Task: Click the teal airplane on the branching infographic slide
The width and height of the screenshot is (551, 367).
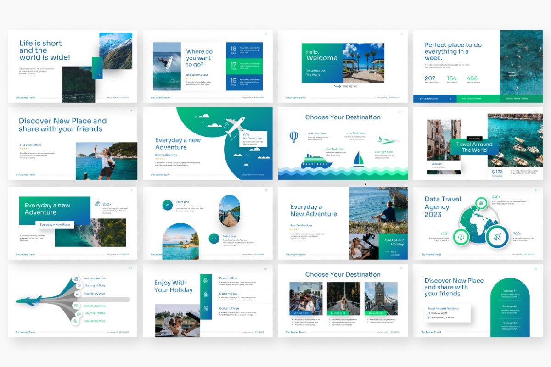Action: click(28, 300)
